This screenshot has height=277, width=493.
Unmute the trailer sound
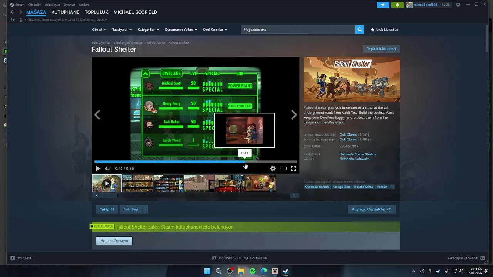point(108,169)
